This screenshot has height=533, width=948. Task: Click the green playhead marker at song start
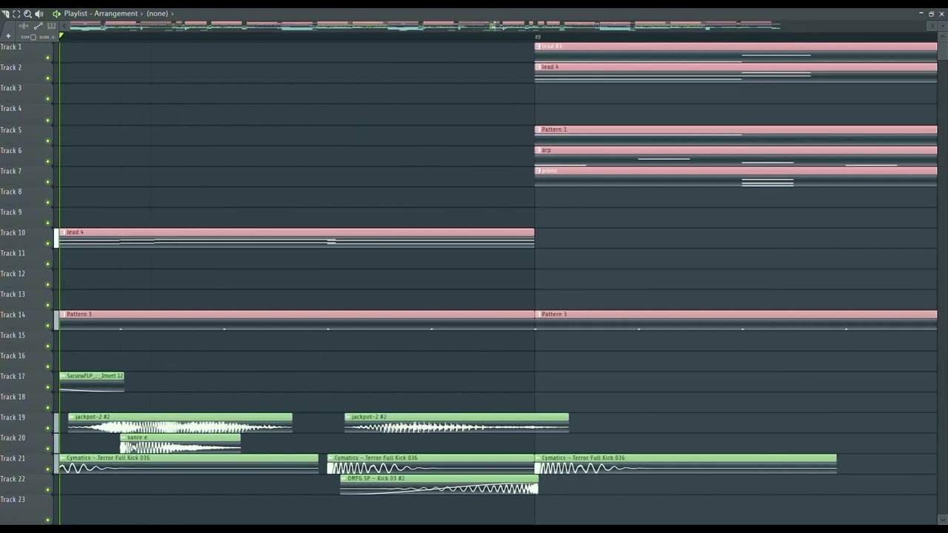61,36
